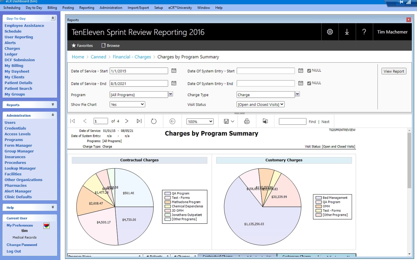
Task: Go to next report page
Action: tap(127, 121)
